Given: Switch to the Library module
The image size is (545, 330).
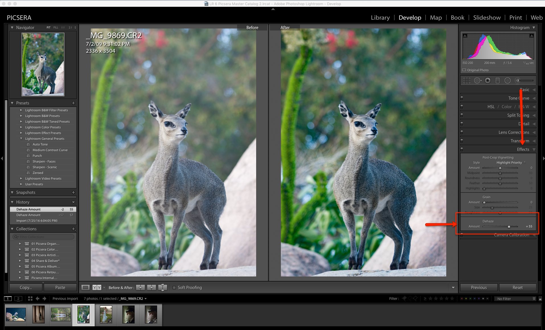Looking at the screenshot, I should click(380, 17).
